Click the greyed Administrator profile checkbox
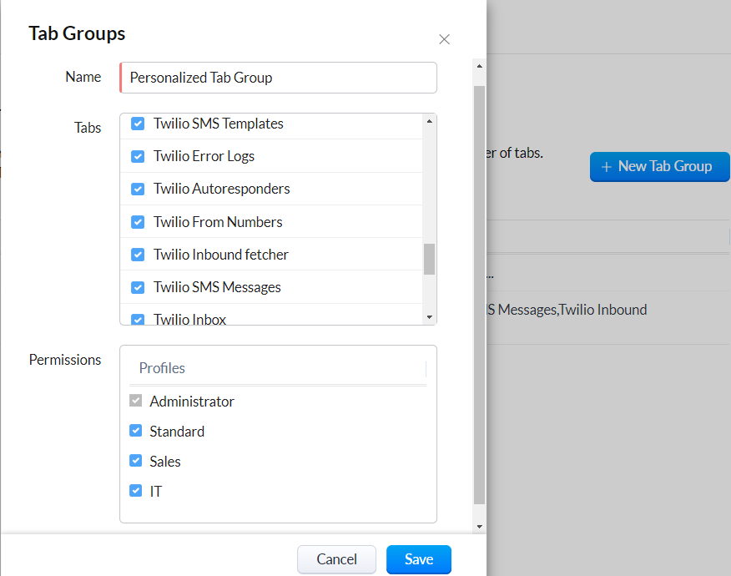 click(x=136, y=401)
